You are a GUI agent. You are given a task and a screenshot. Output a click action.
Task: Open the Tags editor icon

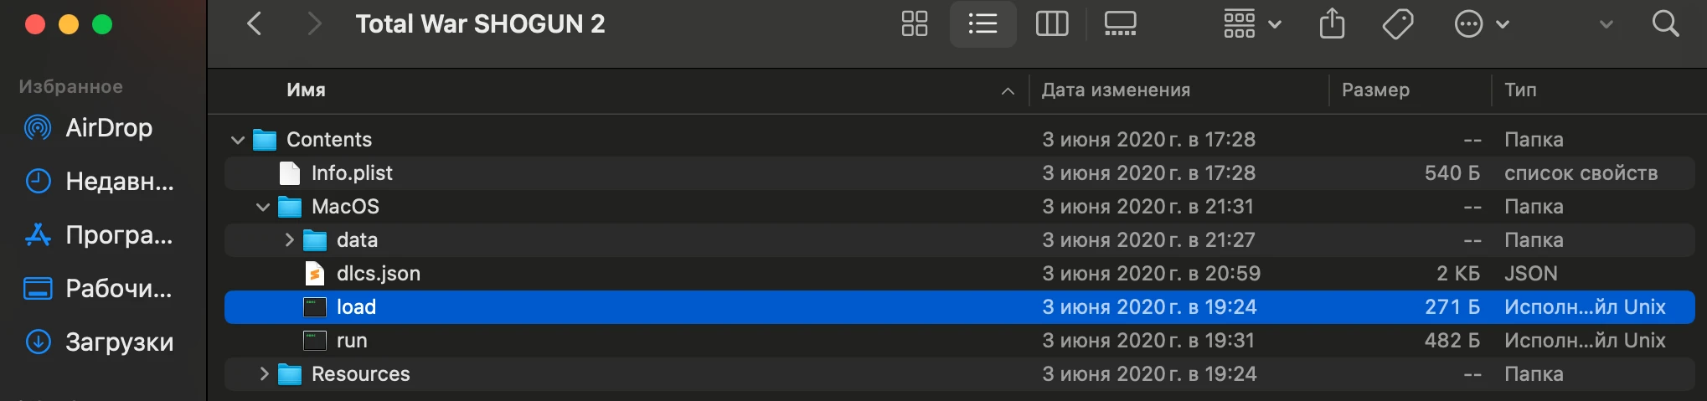tap(1398, 23)
